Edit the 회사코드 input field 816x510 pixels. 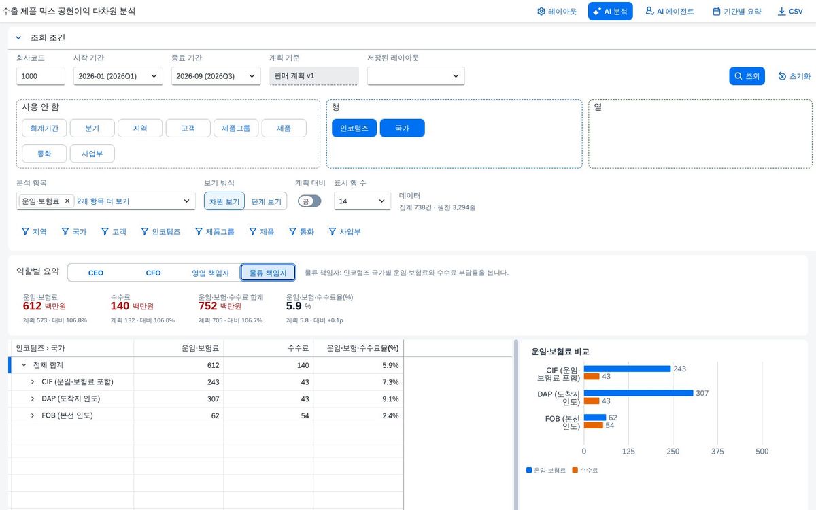click(41, 76)
